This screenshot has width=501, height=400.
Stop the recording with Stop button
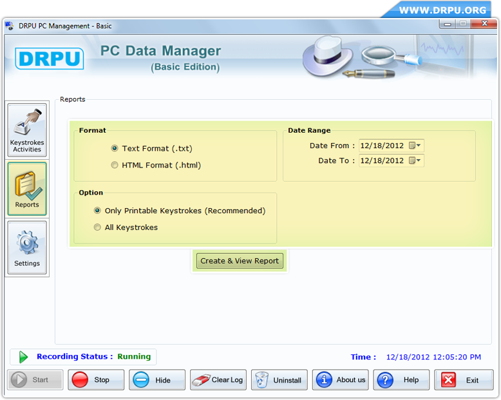[x=96, y=380]
